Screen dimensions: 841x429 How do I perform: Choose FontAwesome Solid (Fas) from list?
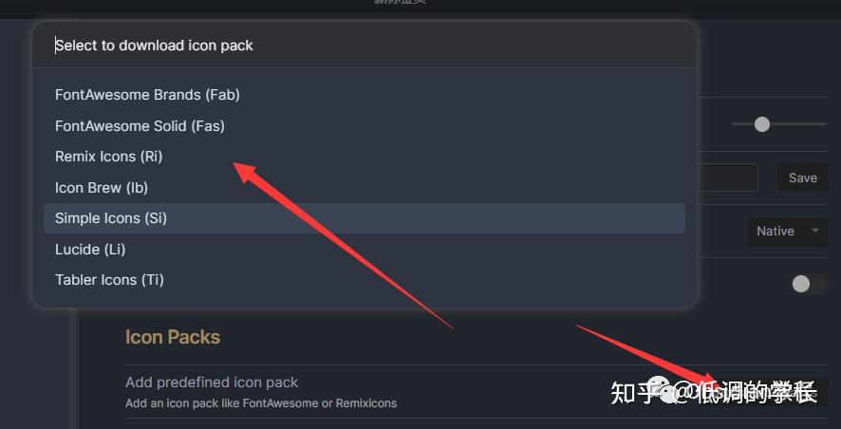pyautogui.click(x=140, y=125)
